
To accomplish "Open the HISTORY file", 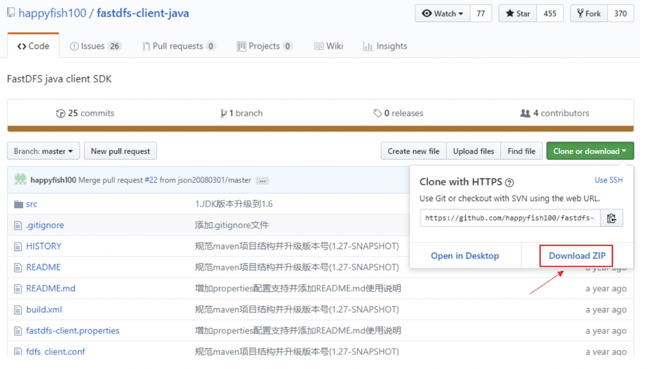I will (x=44, y=247).
